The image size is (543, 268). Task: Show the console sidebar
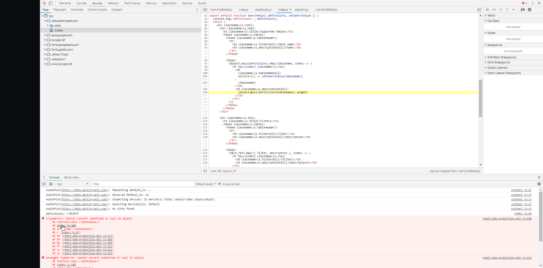[44, 184]
